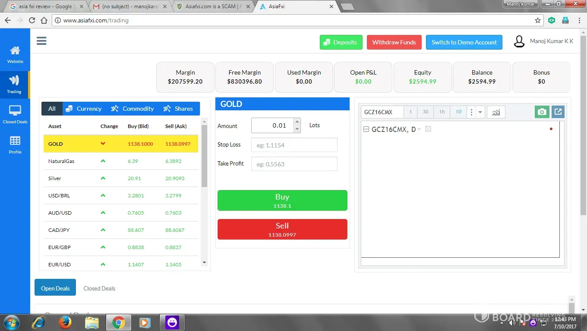Select the 1h chart interval
This screenshot has height=331, width=587.
click(x=442, y=112)
